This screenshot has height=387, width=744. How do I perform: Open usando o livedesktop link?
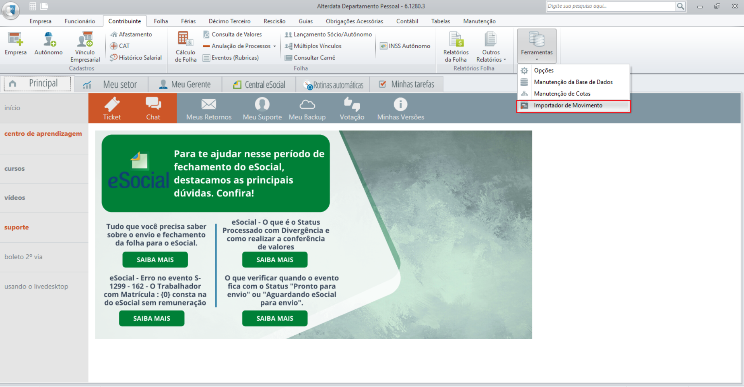[x=36, y=286]
